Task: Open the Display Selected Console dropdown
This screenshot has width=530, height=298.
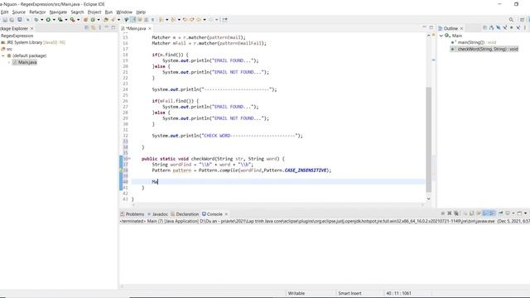Action: point(513,214)
